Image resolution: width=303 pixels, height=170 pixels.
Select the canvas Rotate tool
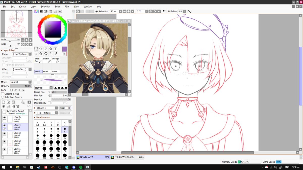point(46,54)
